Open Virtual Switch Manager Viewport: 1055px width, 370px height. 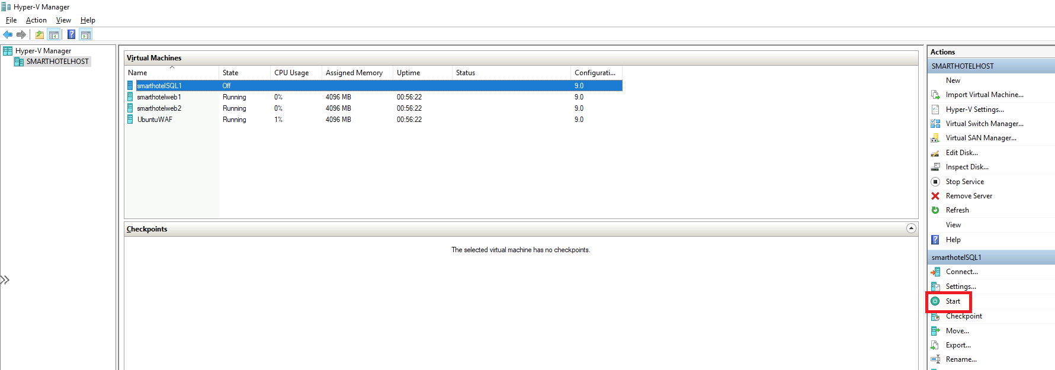(984, 124)
